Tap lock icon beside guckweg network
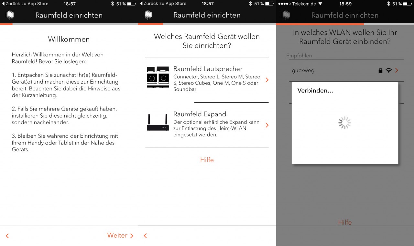The height and width of the screenshot is (246, 414). coord(380,70)
